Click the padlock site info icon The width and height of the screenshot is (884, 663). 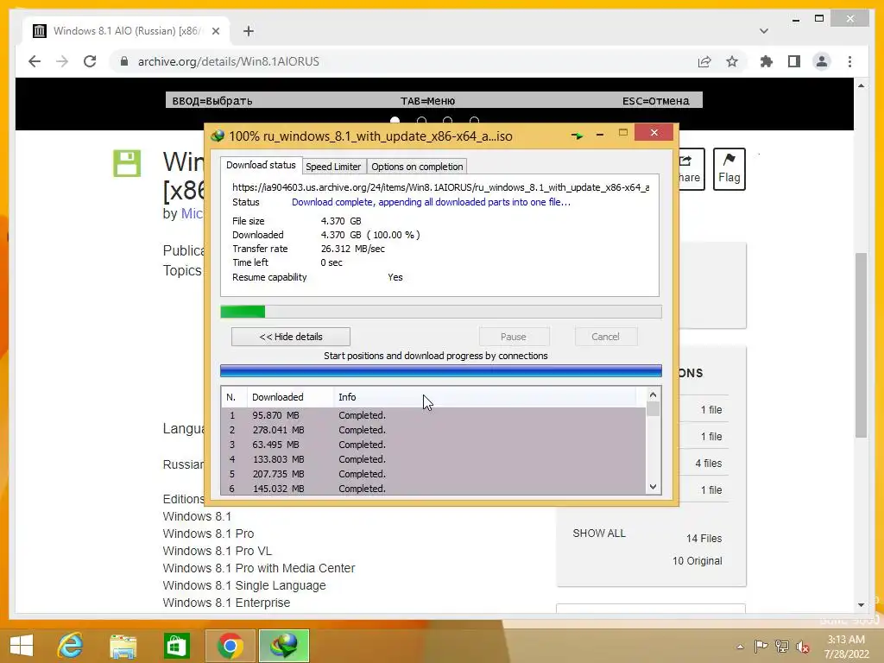click(x=124, y=61)
